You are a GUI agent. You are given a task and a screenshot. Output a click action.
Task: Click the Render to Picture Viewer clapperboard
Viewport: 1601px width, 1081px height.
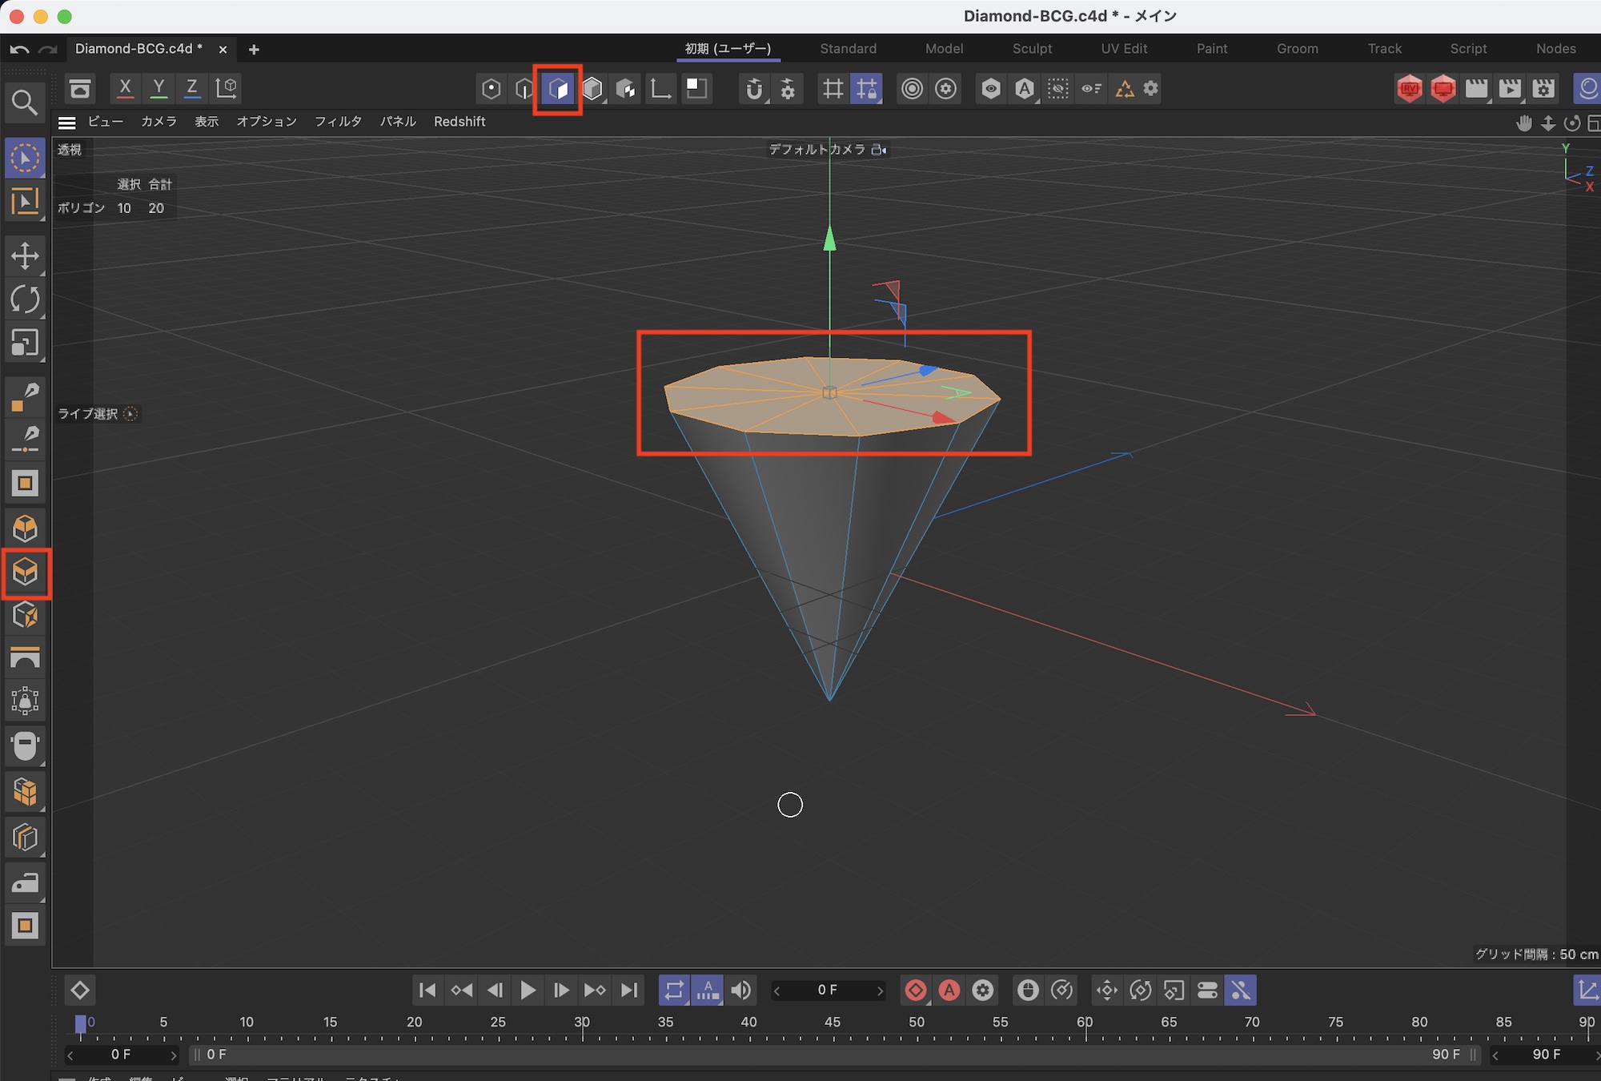click(x=1509, y=88)
